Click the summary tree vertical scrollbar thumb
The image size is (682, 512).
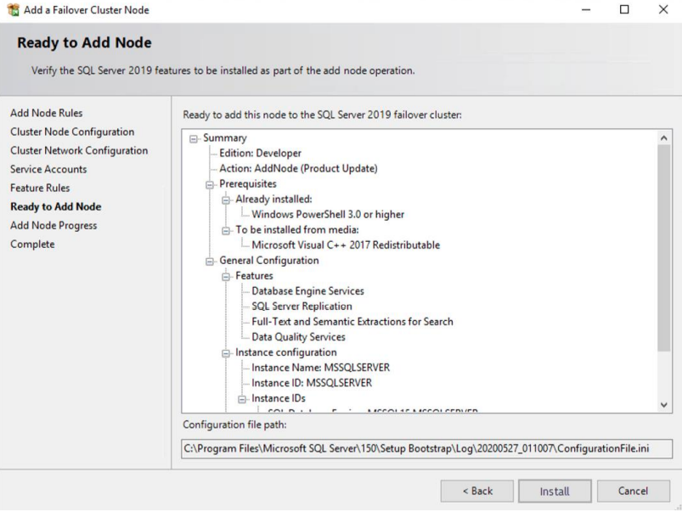pyautogui.click(x=663, y=248)
